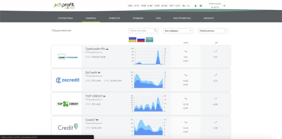Click the KZT : 0.07 exchange rate
This screenshot has width=282, height=139.
tap(175, 6)
